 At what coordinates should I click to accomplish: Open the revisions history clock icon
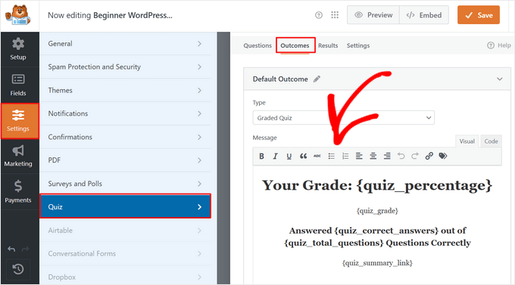pos(18,269)
